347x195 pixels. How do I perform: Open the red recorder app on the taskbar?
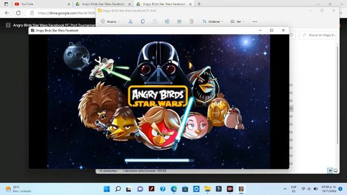click(230, 189)
